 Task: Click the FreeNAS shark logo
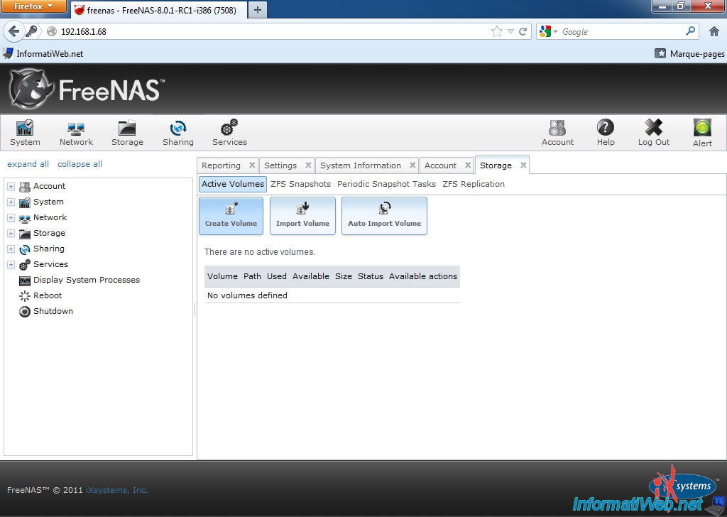31,89
